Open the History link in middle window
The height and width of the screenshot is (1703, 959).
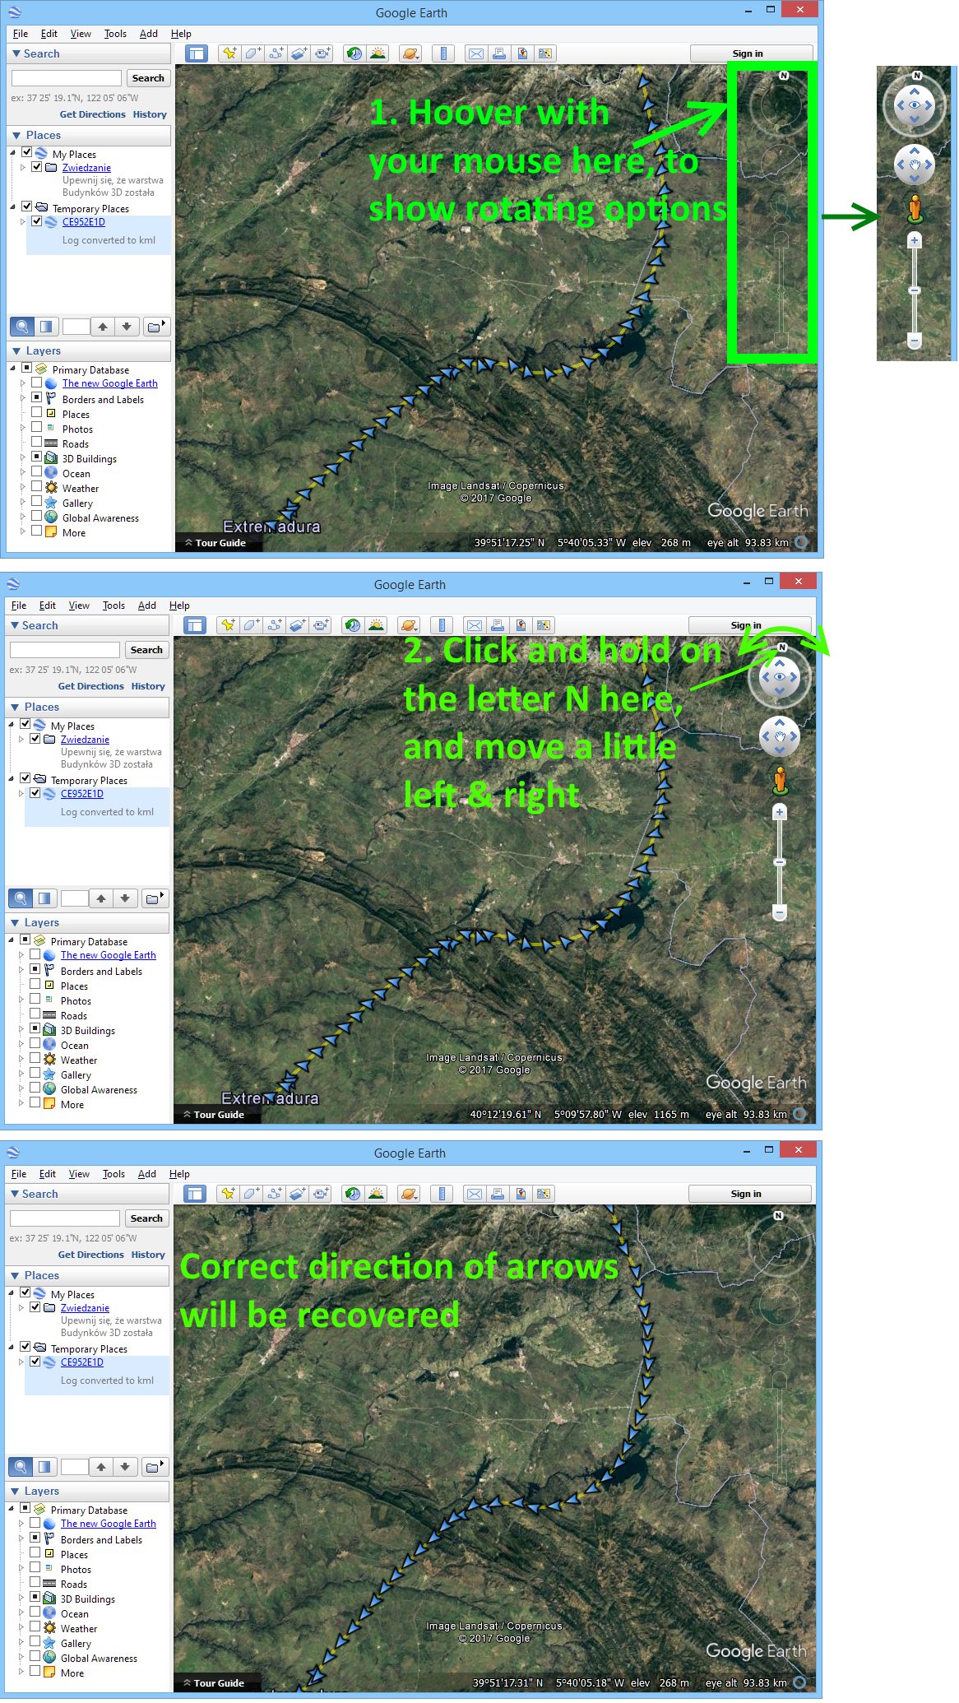pyautogui.click(x=148, y=686)
